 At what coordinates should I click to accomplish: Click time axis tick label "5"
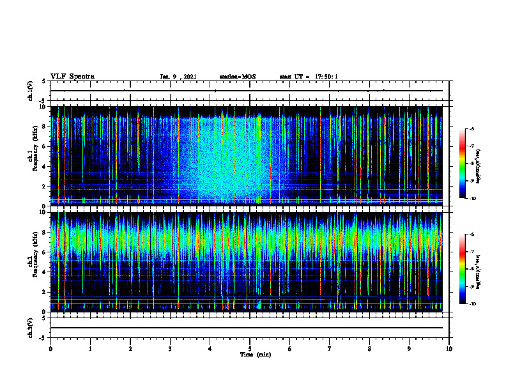click(x=250, y=349)
